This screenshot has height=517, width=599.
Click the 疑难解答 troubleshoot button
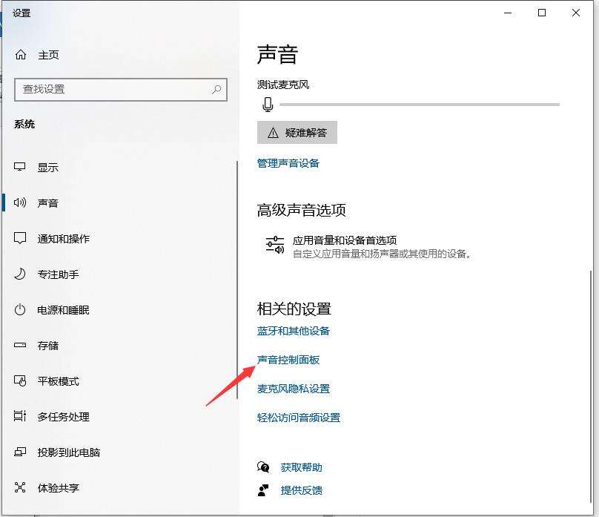[297, 133]
